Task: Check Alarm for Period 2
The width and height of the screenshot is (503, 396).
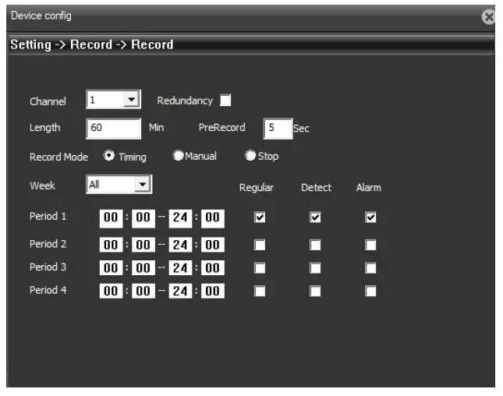Action: pos(370,245)
